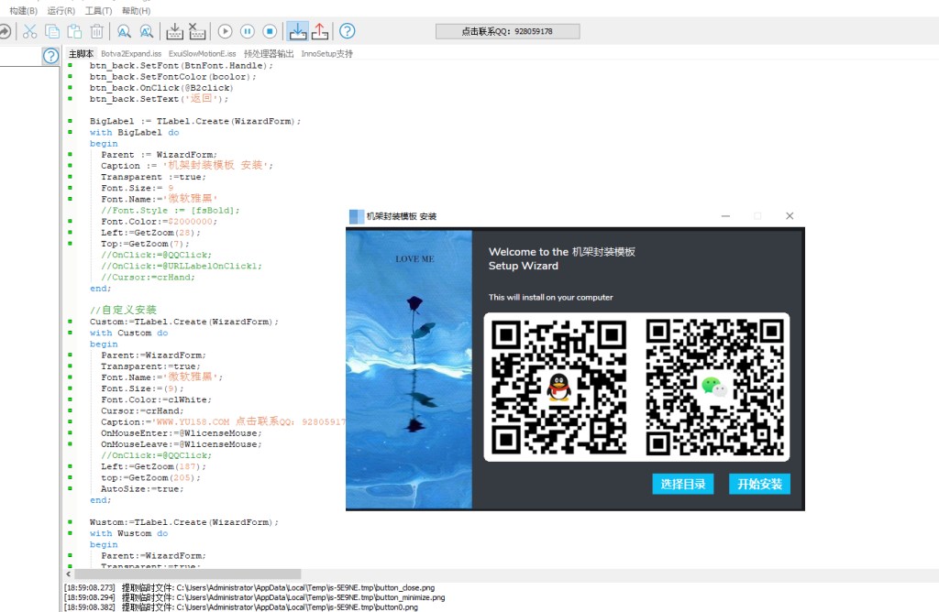Switch to the InnoSetup支持 tab
The image size is (939, 612).
pos(327,54)
